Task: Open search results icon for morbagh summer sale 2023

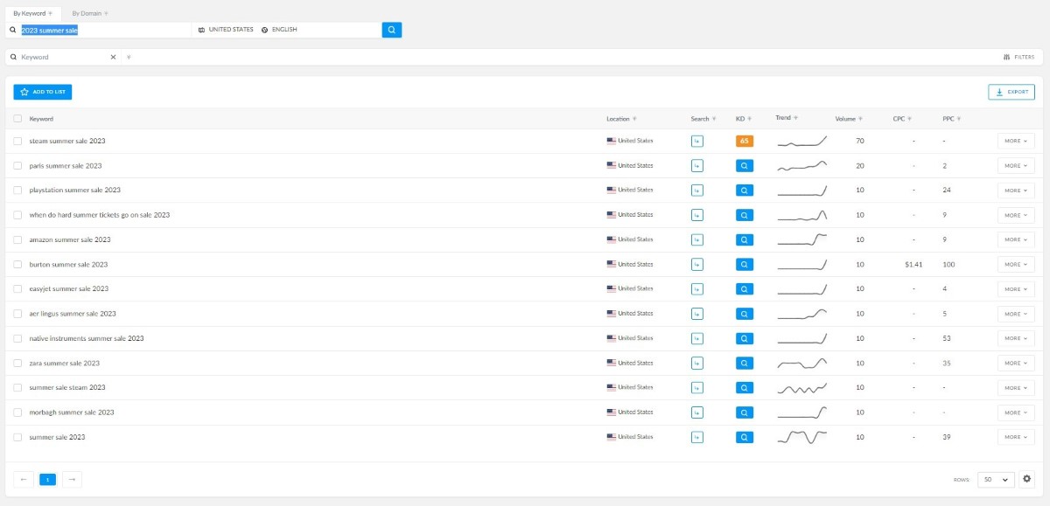Action: pos(697,412)
